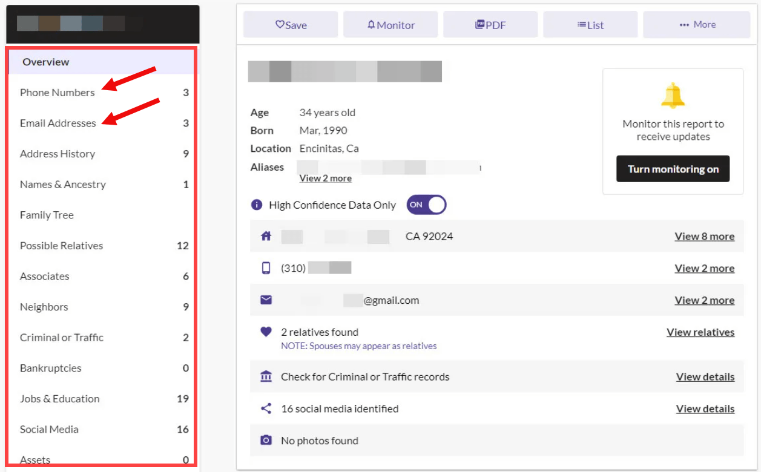The width and height of the screenshot is (761, 472).
Task: Click the info icon next to High Confidence
Action: tap(257, 205)
